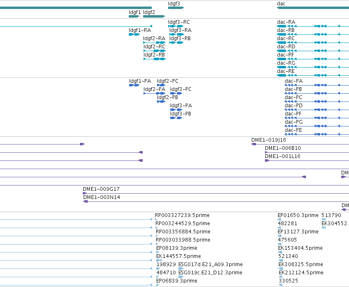
Task: Open protein dac-PC
Action: point(293,97)
